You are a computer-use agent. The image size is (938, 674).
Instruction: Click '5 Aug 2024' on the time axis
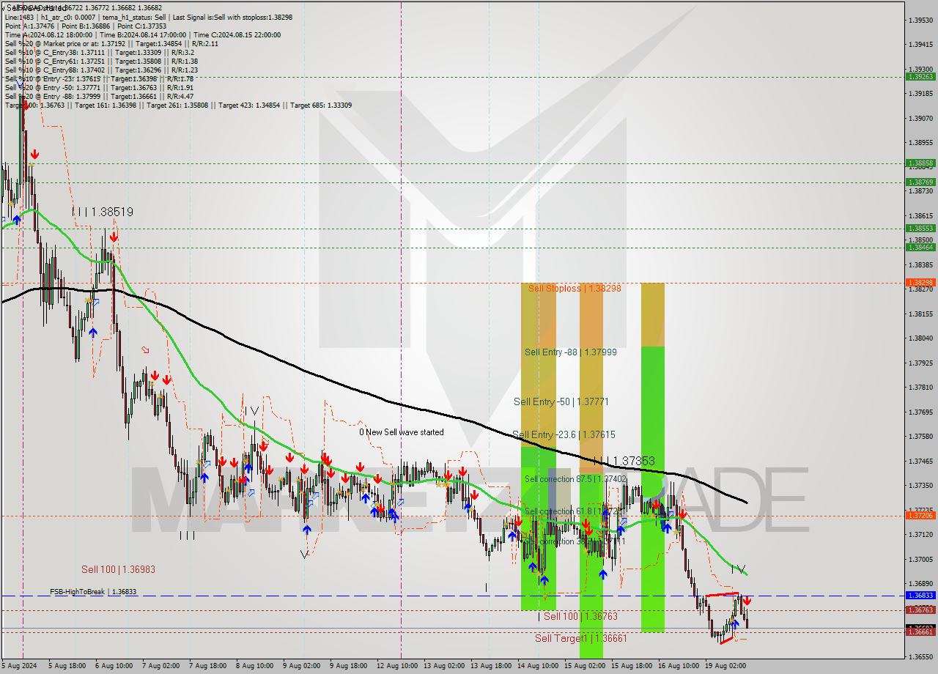tap(19, 666)
